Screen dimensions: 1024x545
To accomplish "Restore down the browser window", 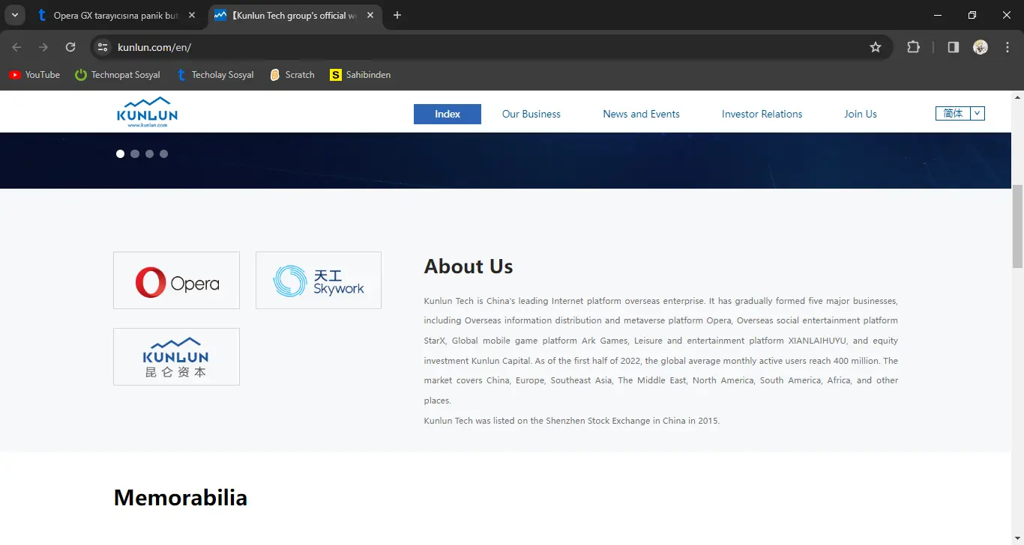I will pyautogui.click(x=972, y=15).
